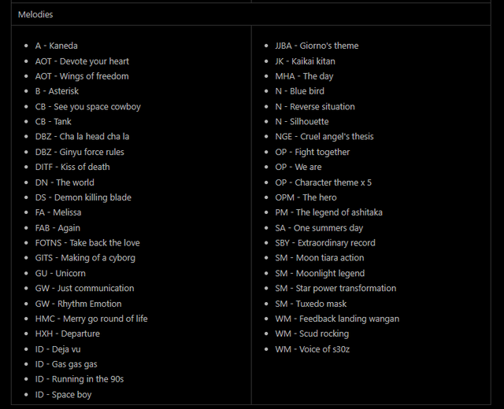
Task: Select 'WM - Voice of s30z' item
Action: coord(312,349)
